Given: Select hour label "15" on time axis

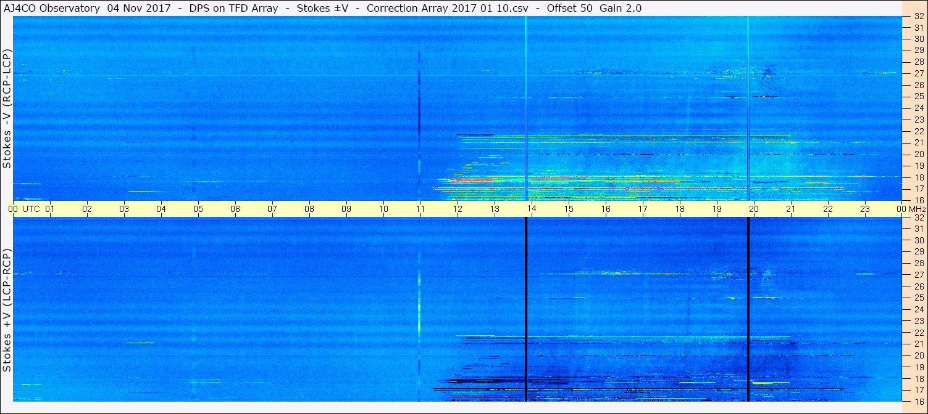Looking at the screenshot, I should tap(569, 209).
